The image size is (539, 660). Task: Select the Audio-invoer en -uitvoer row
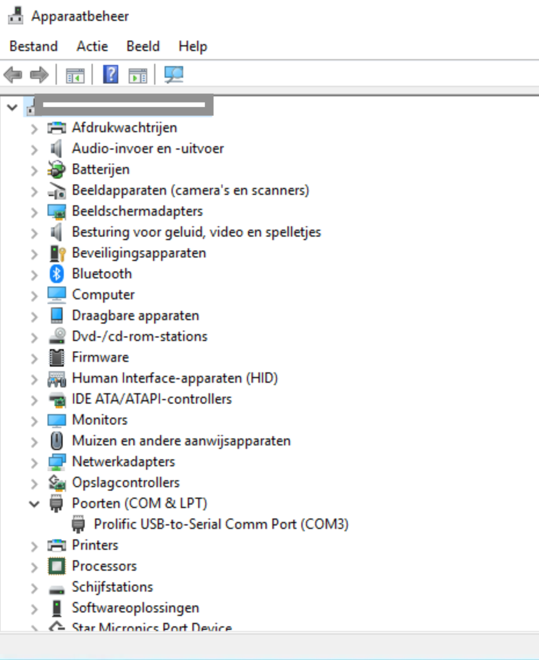pyautogui.click(x=148, y=148)
